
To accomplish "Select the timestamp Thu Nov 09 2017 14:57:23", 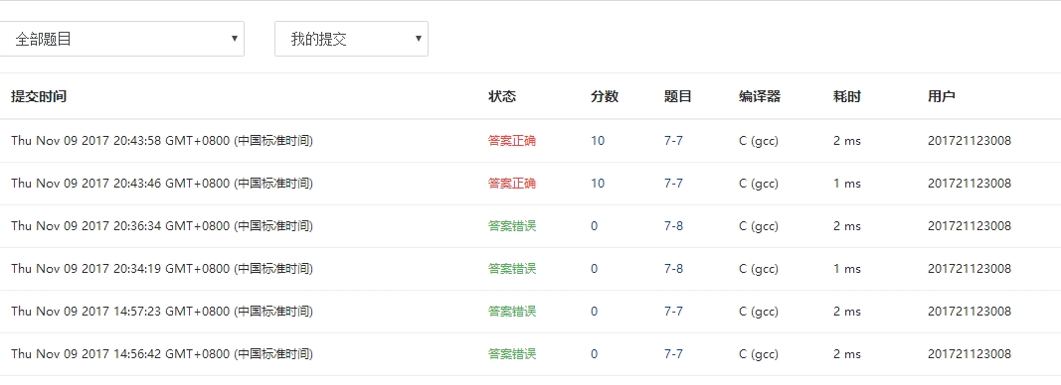I will tap(162, 312).
